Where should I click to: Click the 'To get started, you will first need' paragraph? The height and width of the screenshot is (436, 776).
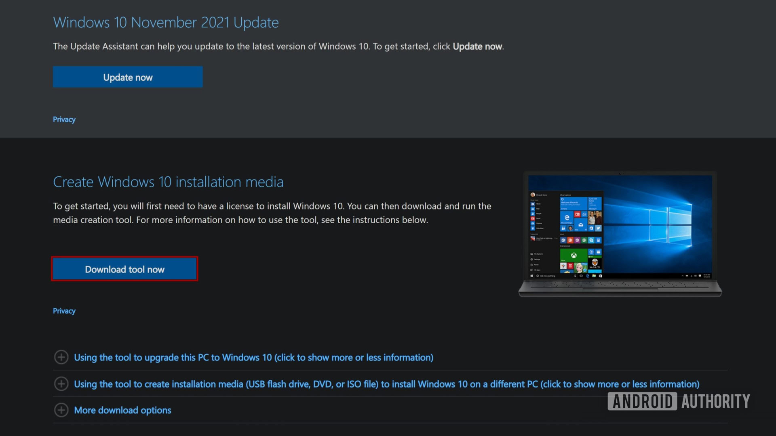click(x=272, y=213)
